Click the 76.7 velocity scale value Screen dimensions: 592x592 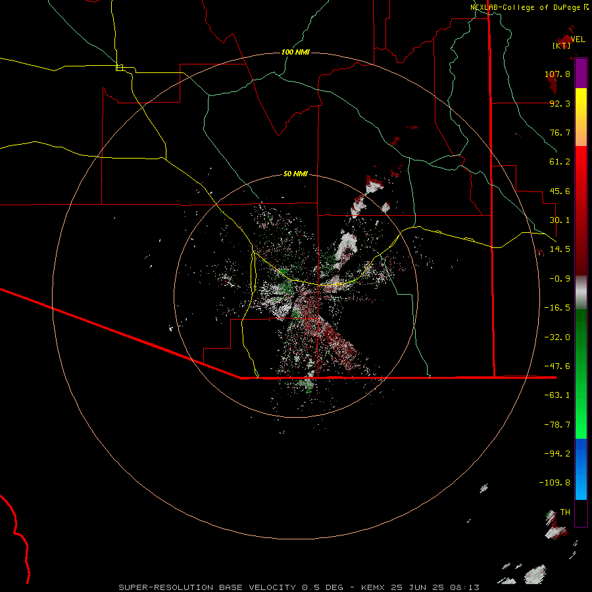coord(560,132)
